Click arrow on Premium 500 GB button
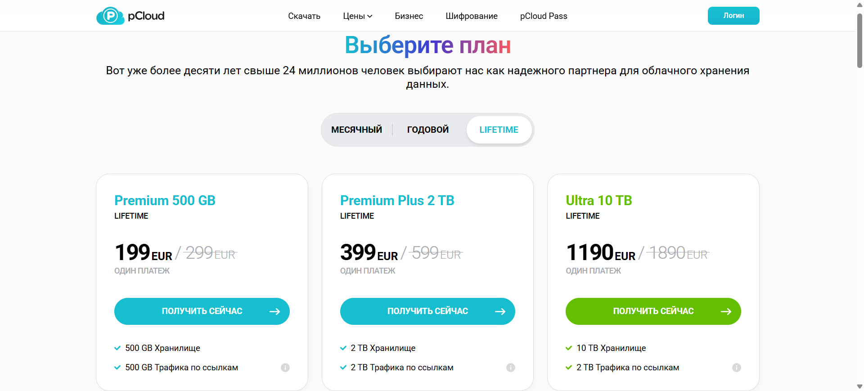The image size is (864, 391). pos(275,311)
